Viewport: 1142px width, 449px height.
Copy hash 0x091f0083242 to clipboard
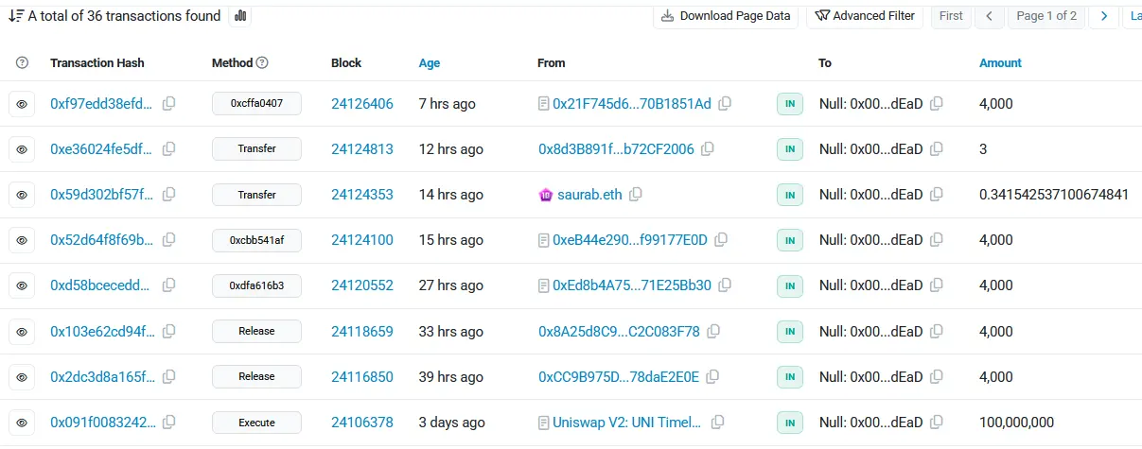pyautogui.click(x=169, y=423)
